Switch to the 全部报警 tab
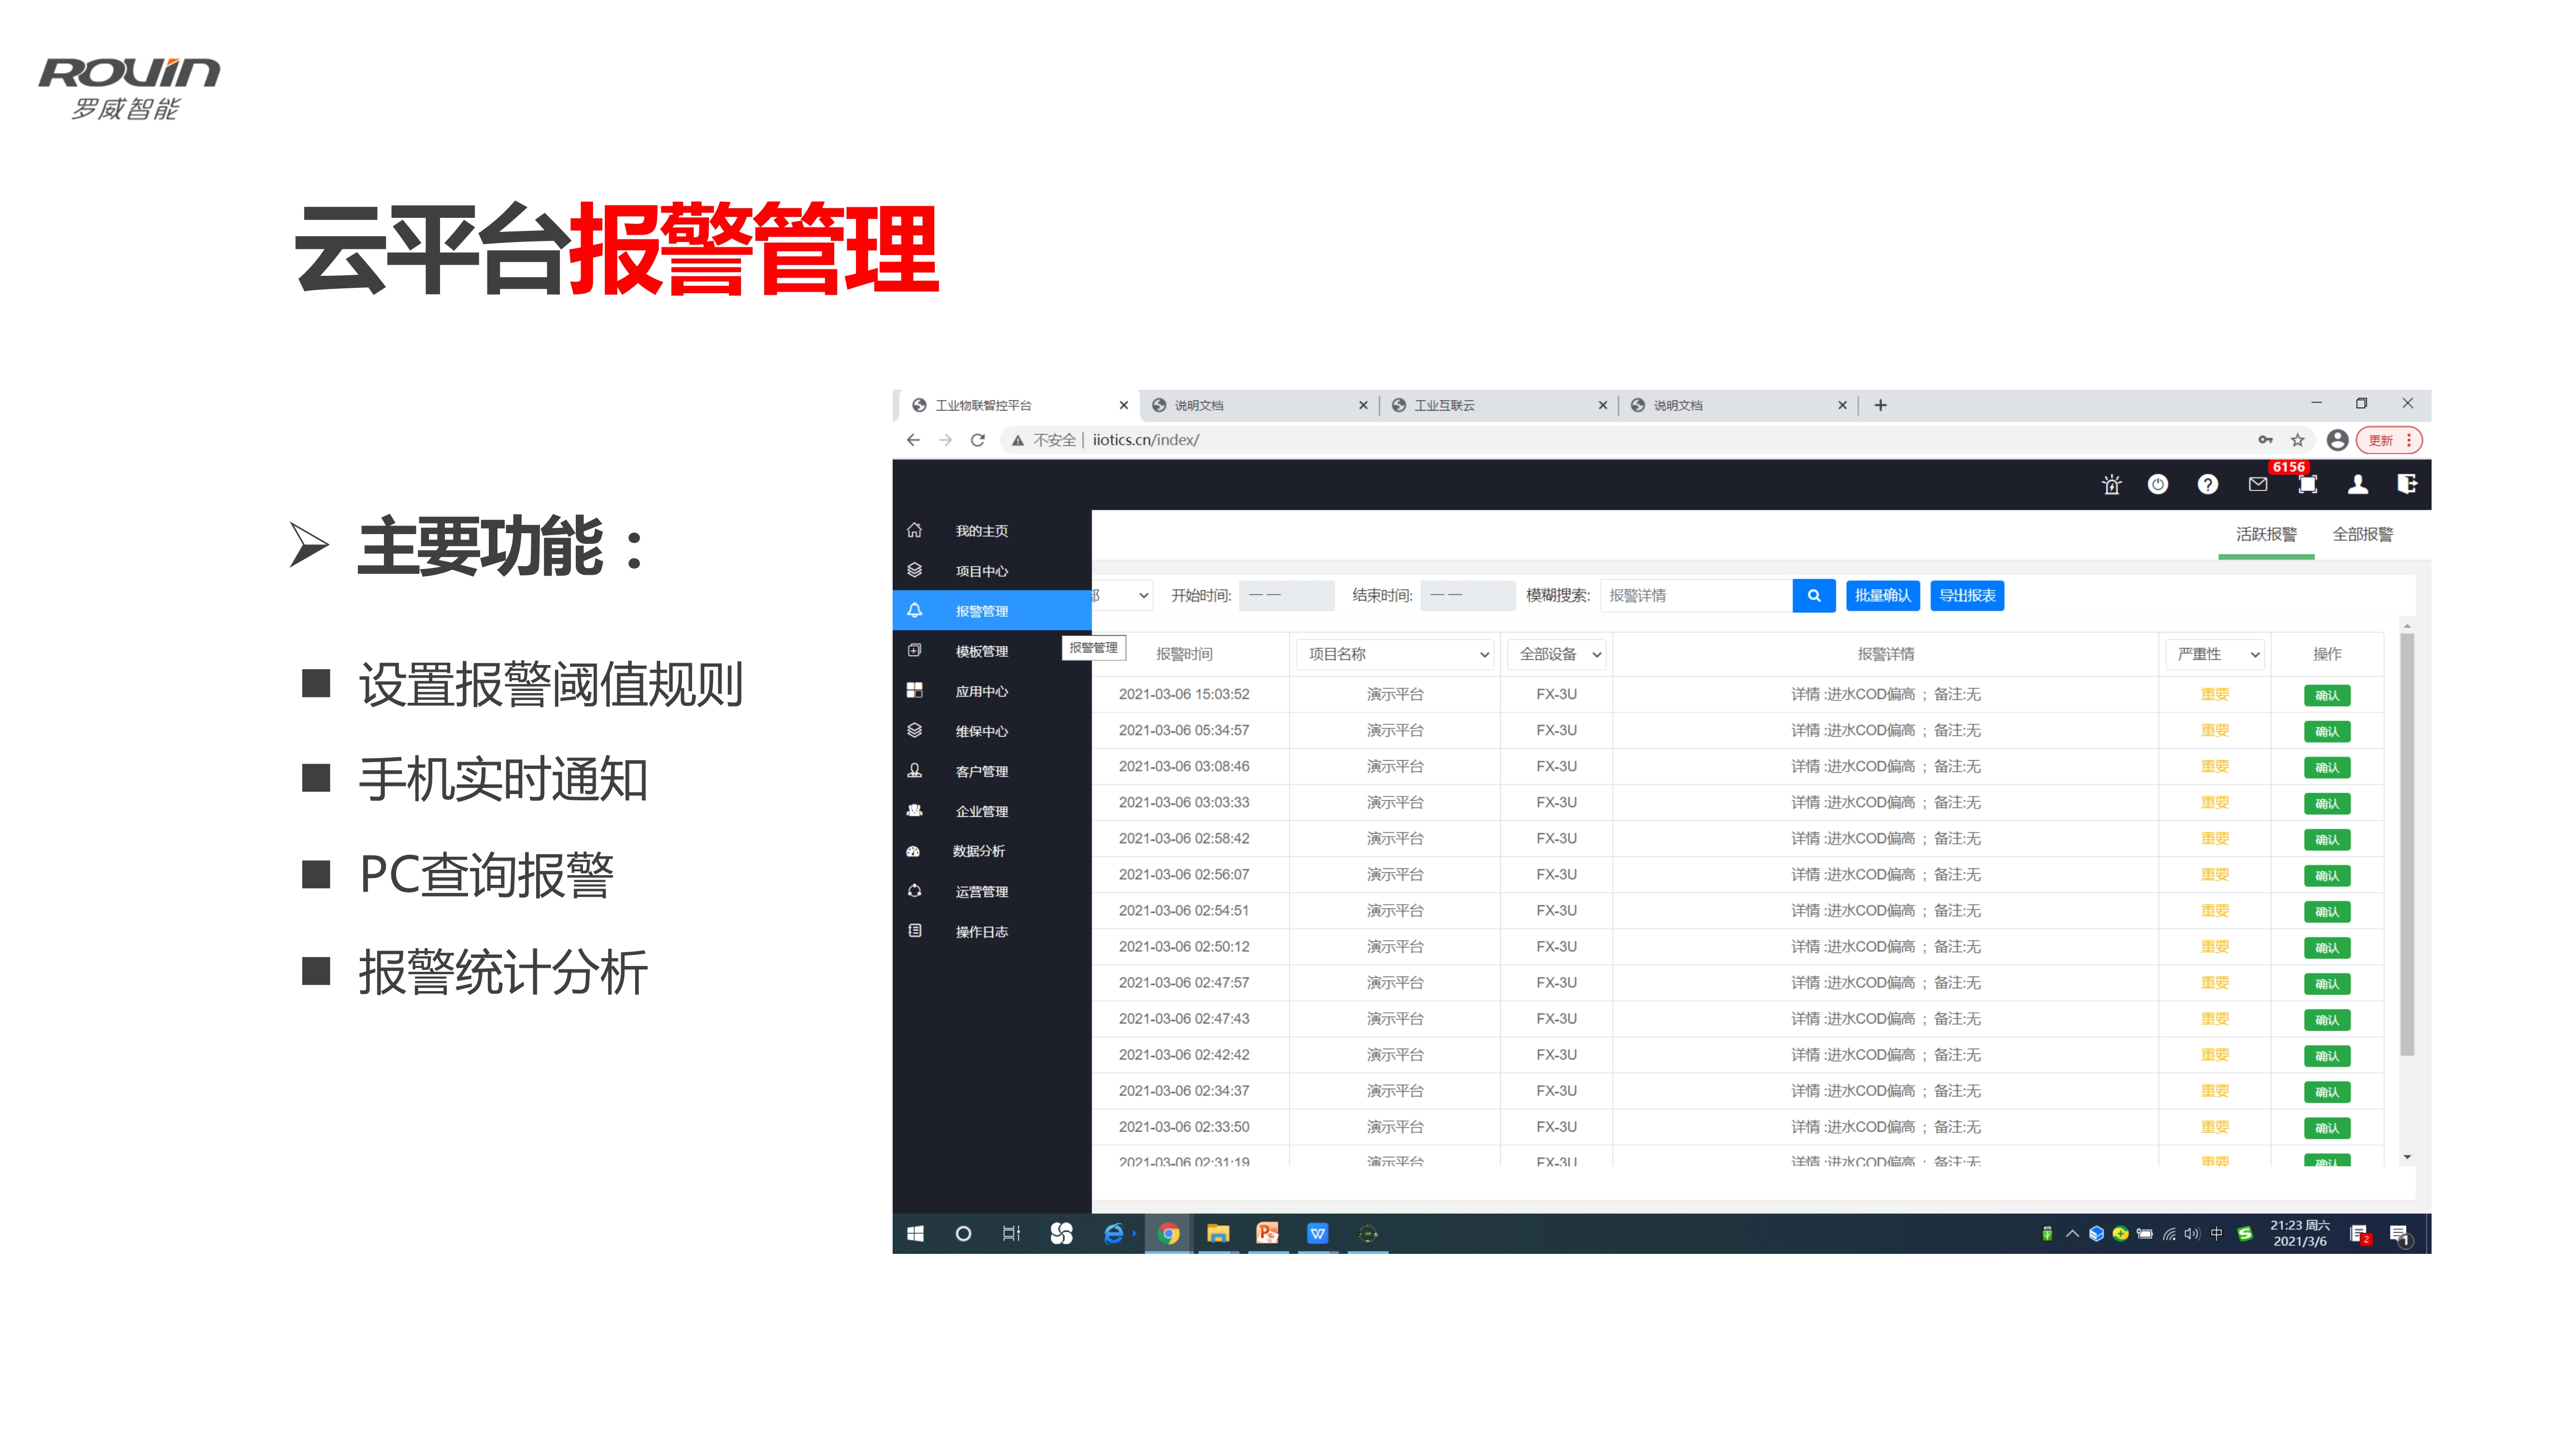 point(2362,534)
